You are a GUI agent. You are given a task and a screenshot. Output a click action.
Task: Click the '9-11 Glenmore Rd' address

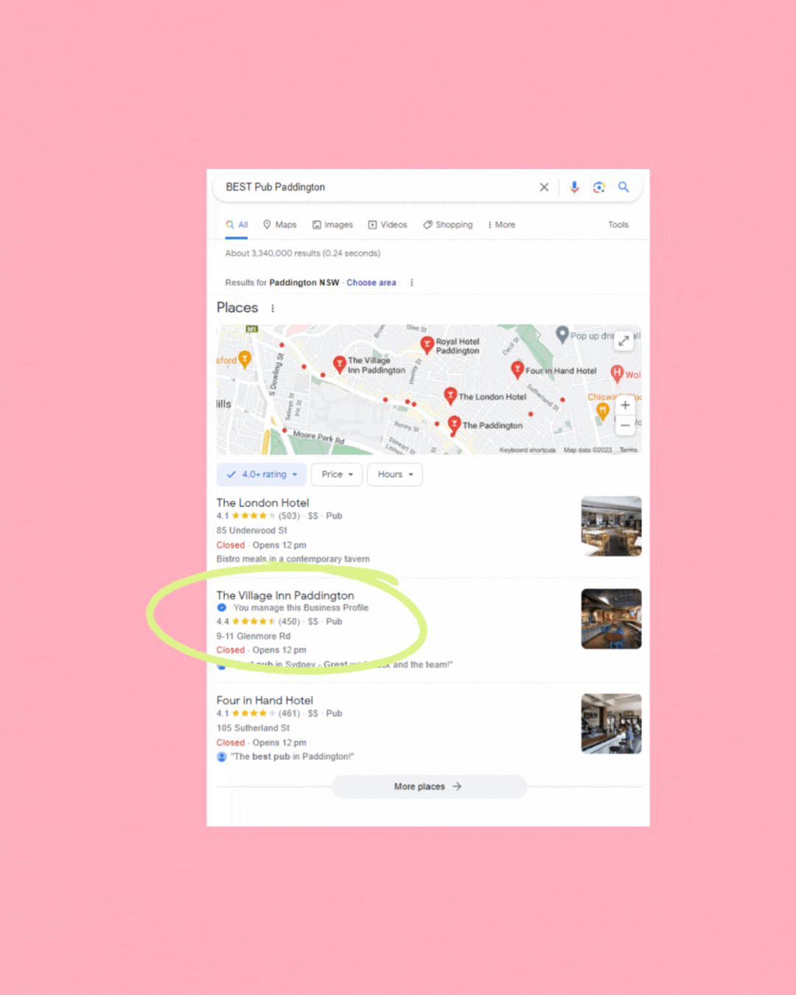click(254, 636)
